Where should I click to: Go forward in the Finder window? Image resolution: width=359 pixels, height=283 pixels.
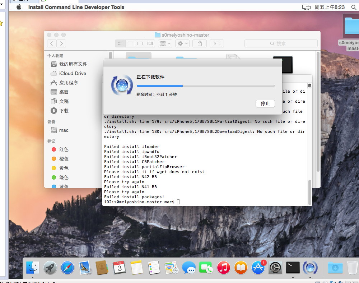[61, 43]
